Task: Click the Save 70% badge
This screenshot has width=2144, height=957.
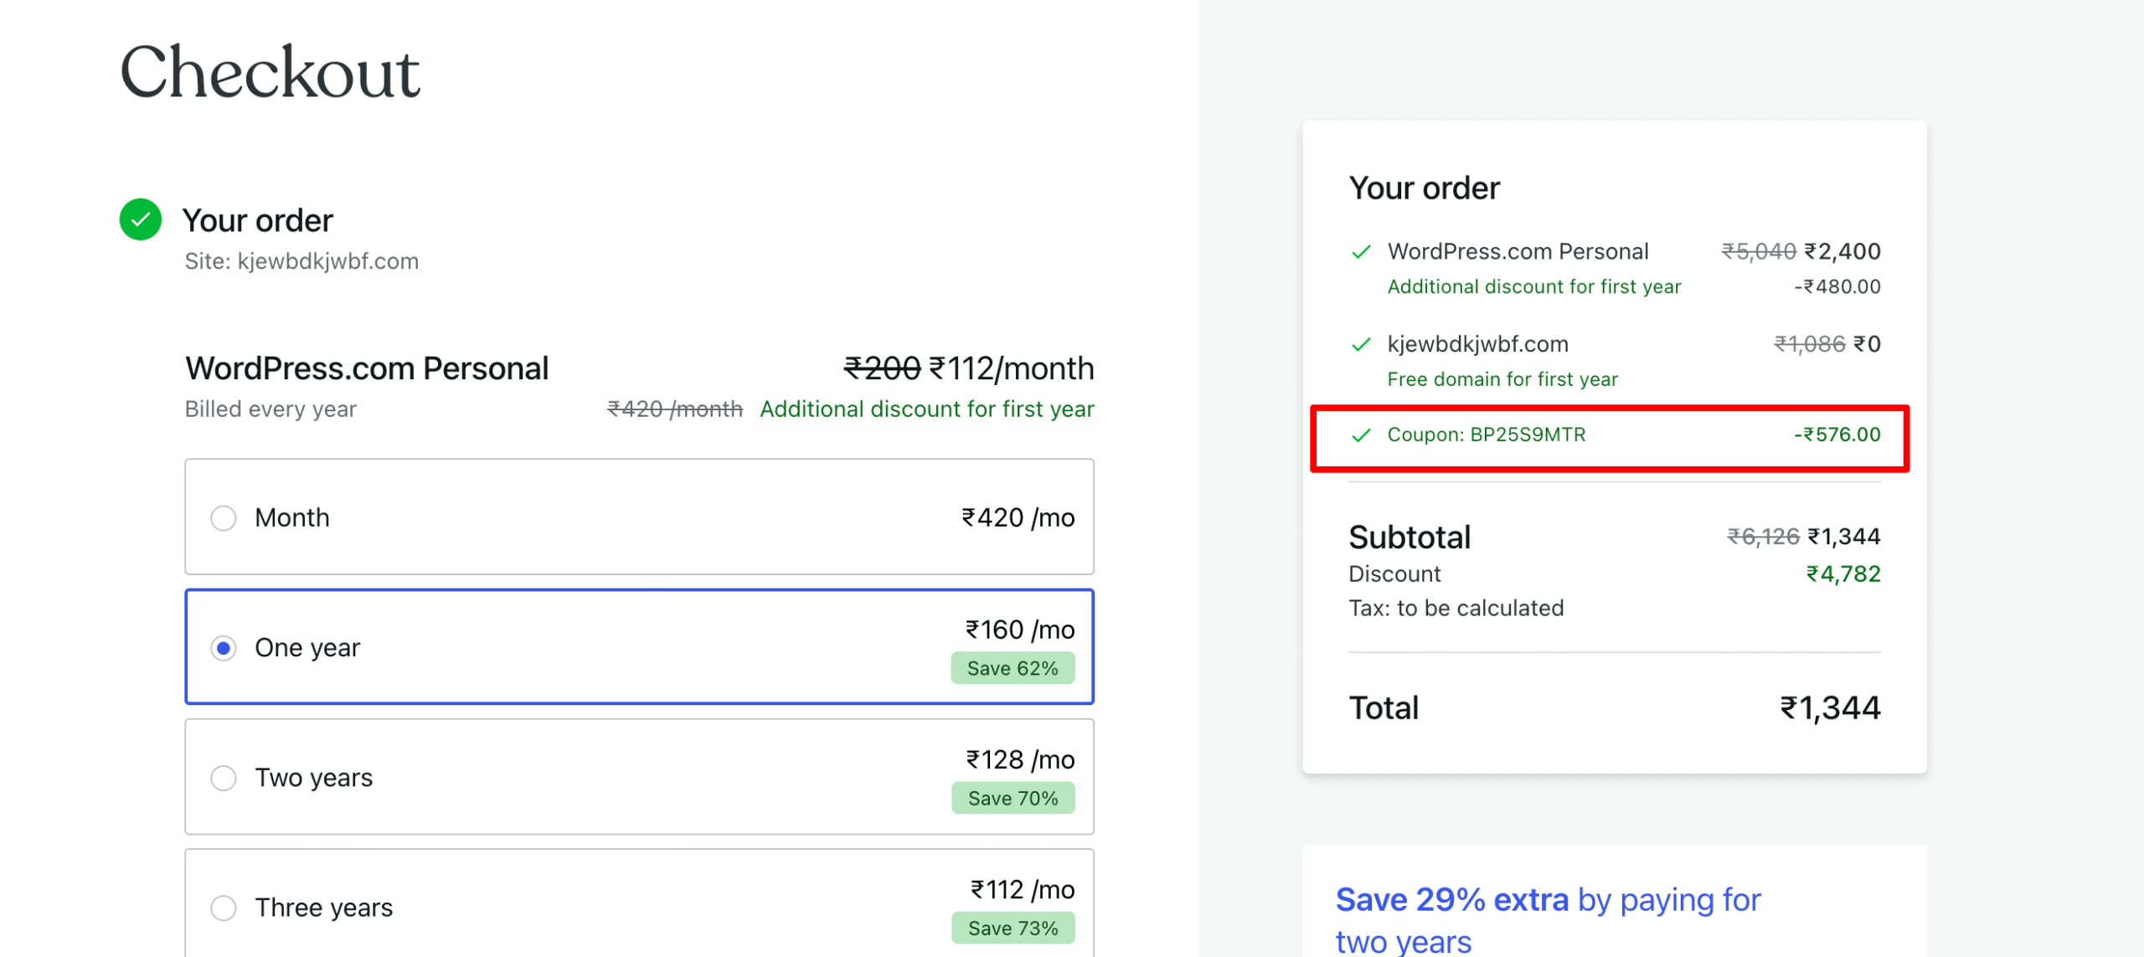Action: [1013, 798]
